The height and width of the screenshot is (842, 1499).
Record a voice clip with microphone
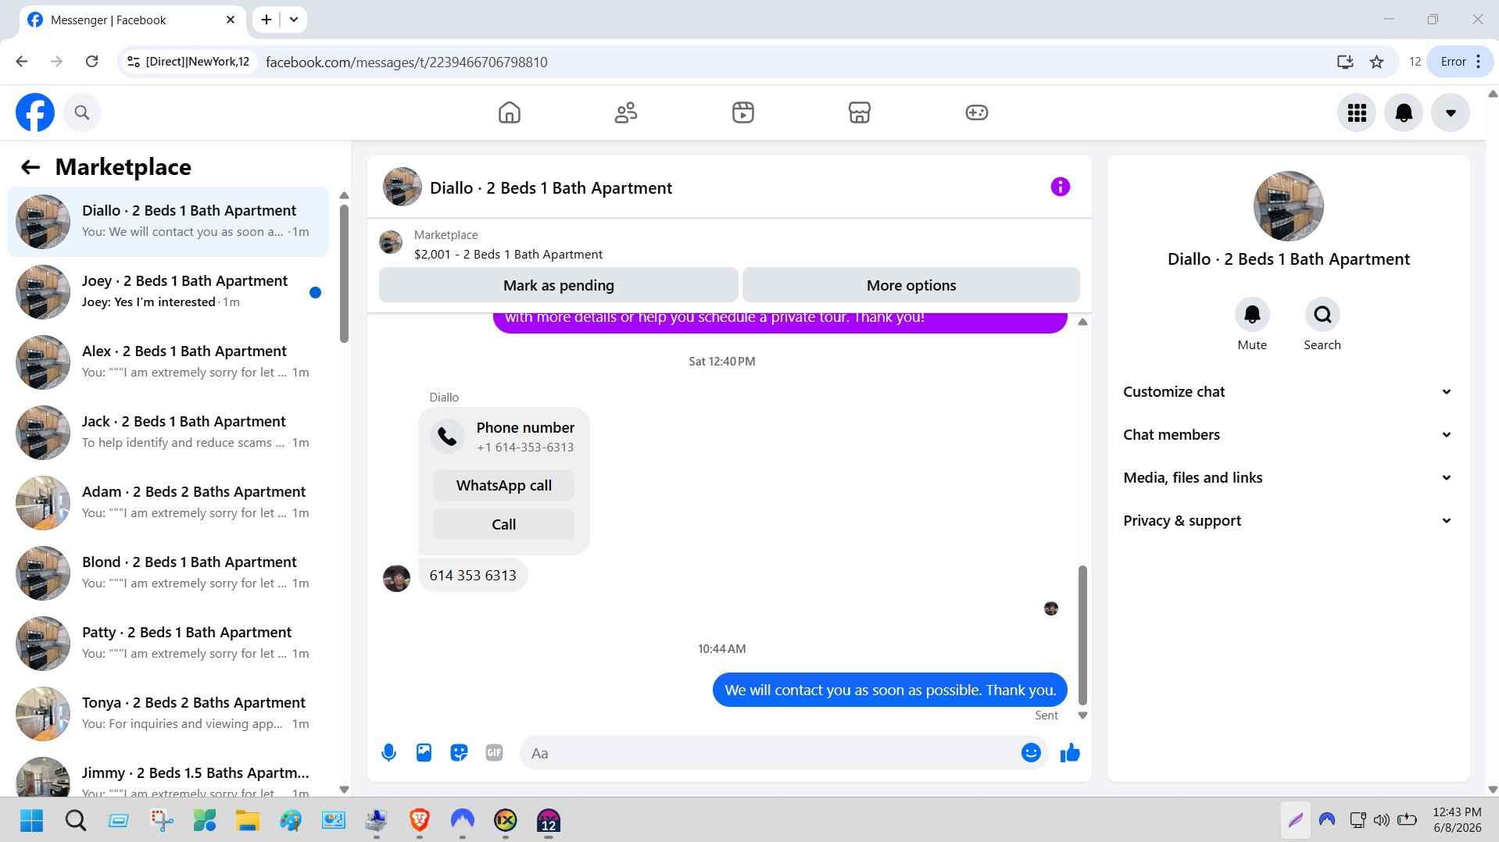pyautogui.click(x=388, y=753)
